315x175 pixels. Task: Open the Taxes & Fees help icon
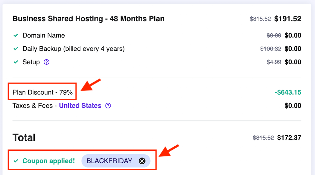[108, 106]
